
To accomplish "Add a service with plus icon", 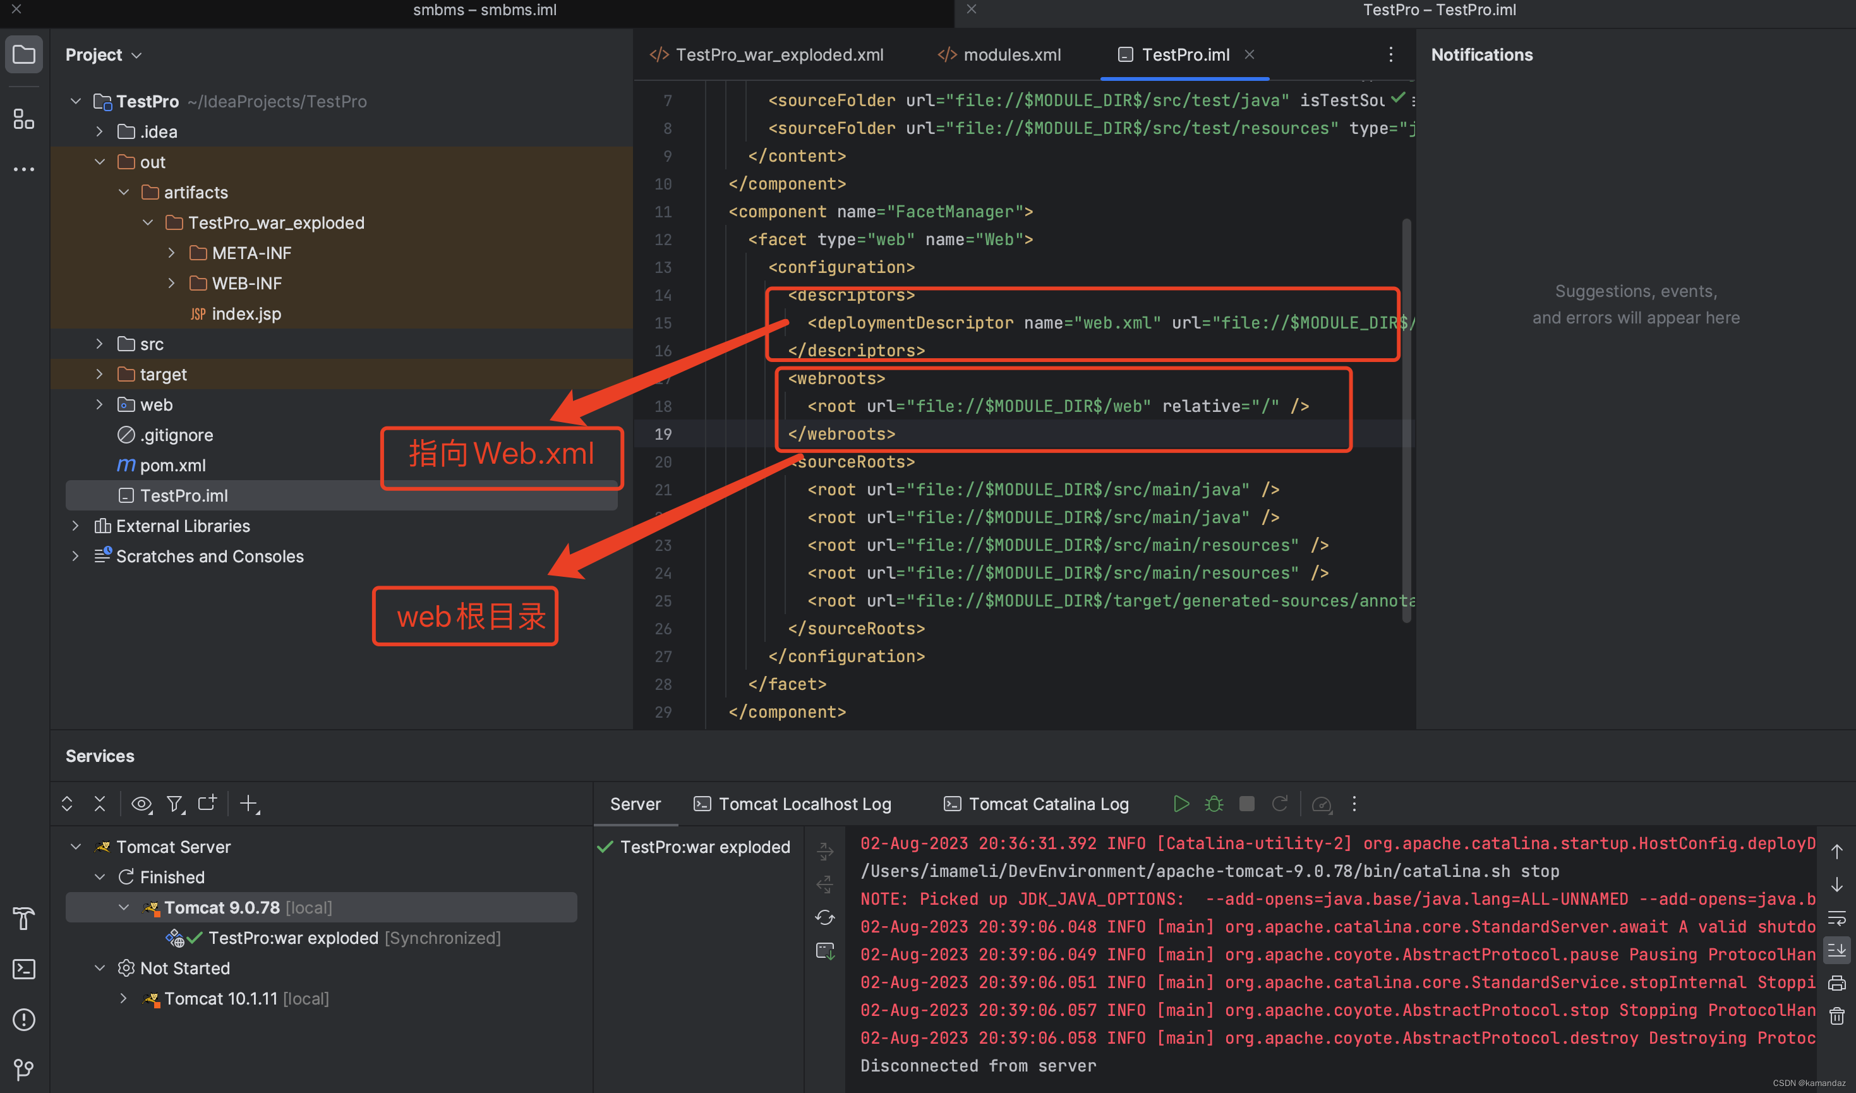I will point(250,804).
